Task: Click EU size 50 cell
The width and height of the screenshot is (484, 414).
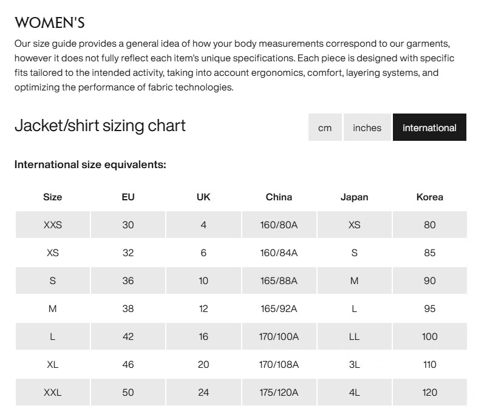Action: [x=128, y=392]
